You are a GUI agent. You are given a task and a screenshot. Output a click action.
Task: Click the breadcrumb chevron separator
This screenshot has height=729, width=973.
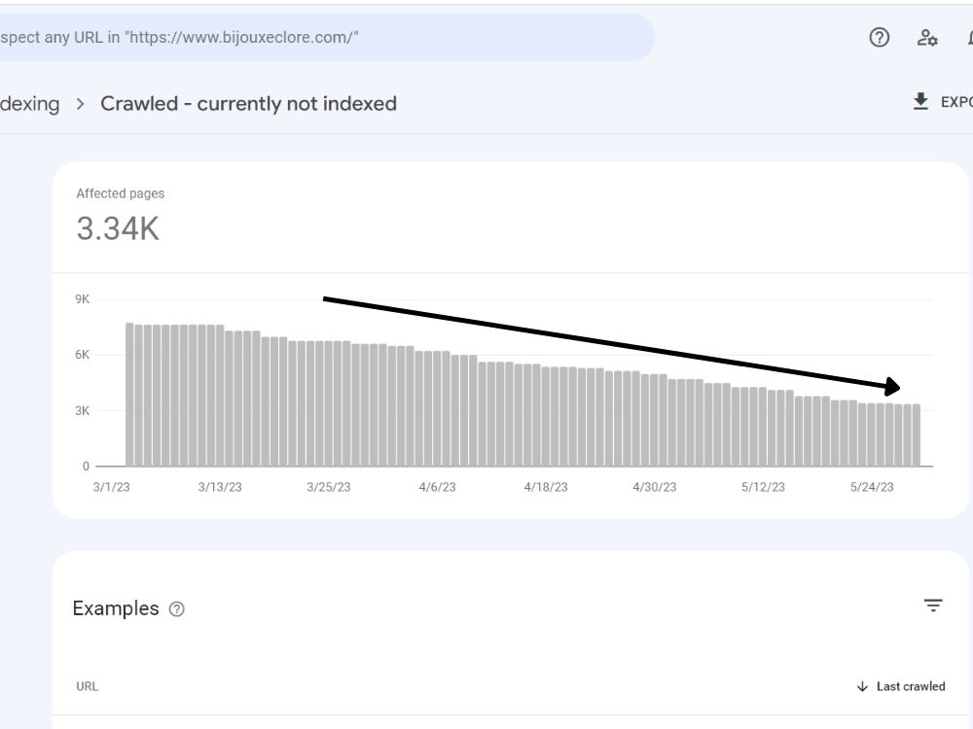80,104
